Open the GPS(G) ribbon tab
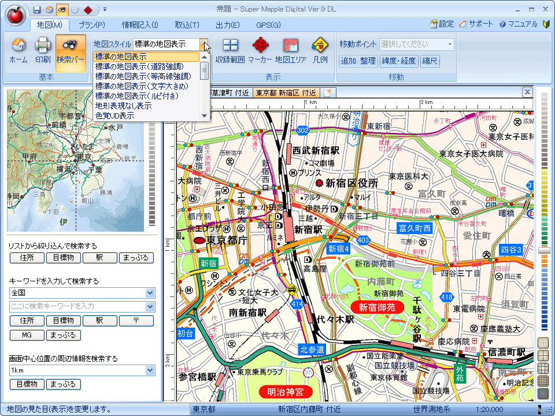 [268, 25]
